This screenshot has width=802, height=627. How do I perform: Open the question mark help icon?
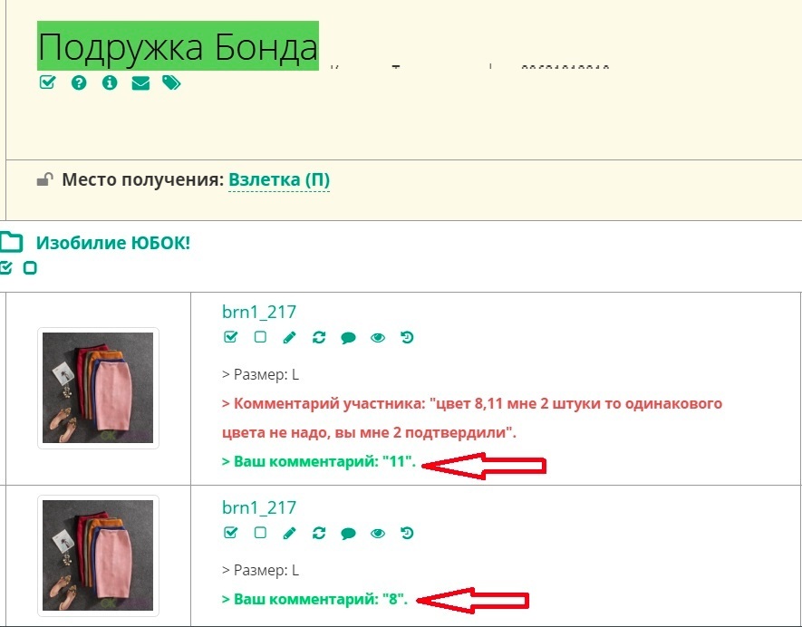79,82
